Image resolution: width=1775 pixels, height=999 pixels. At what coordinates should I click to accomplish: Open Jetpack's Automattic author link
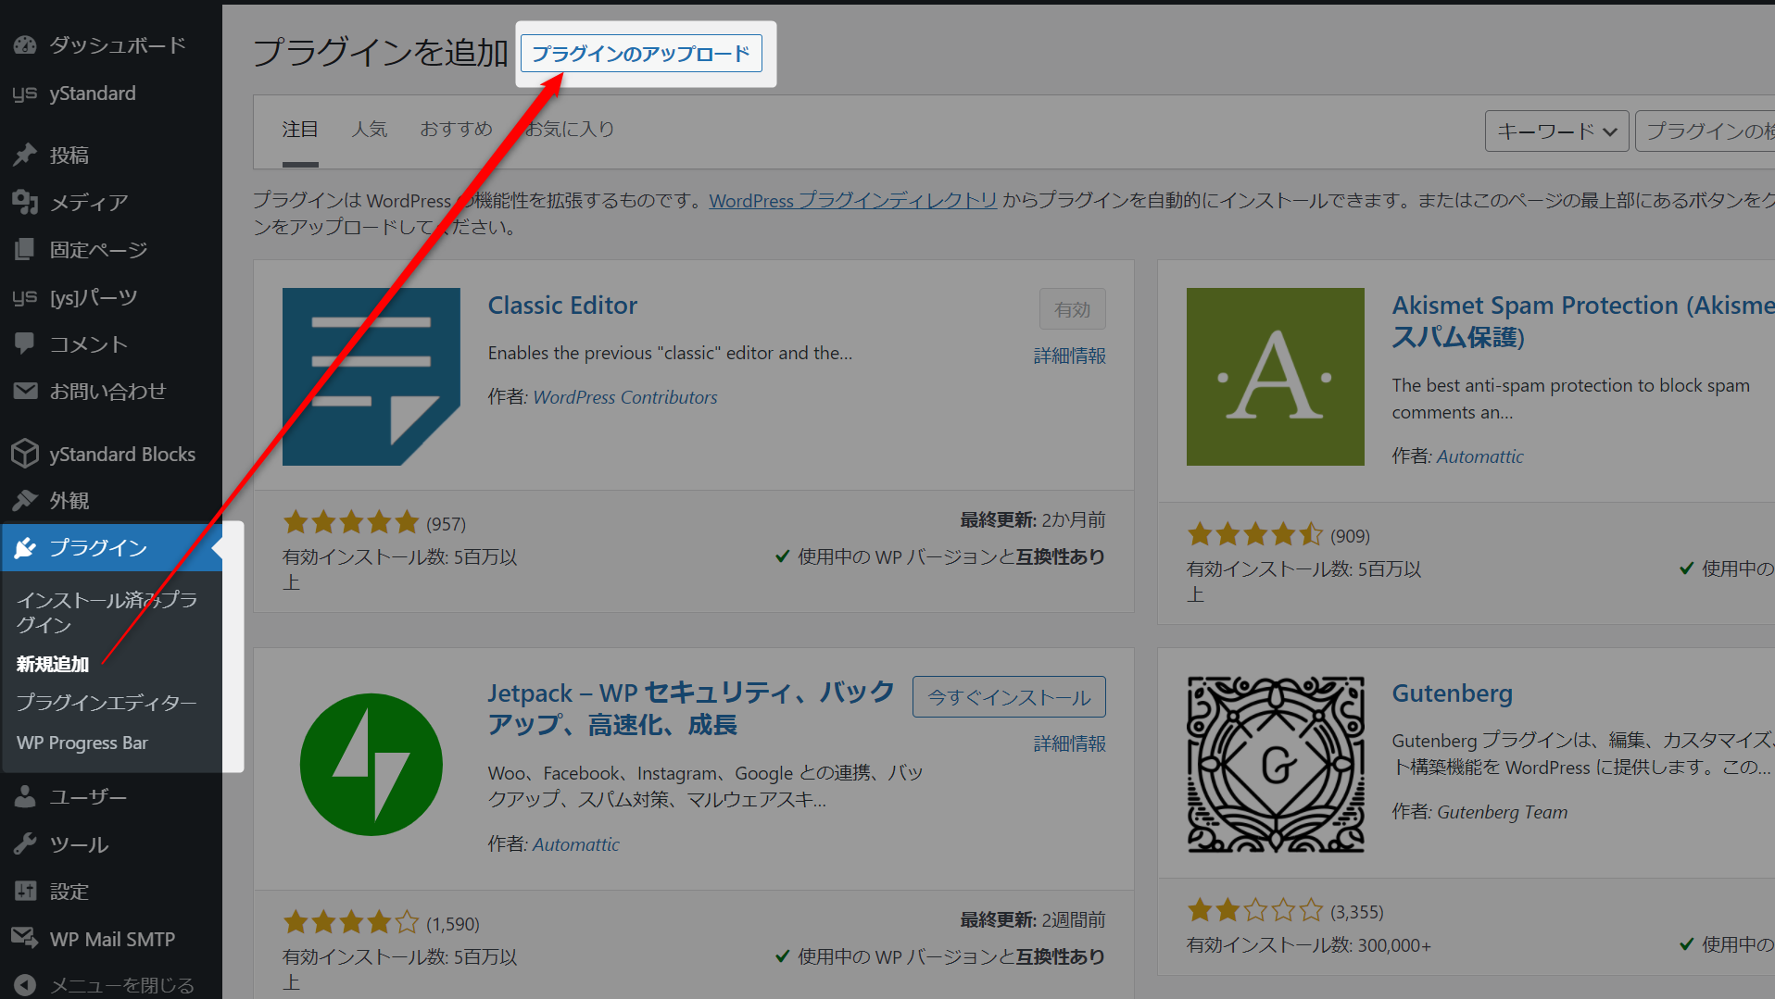point(575,844)
